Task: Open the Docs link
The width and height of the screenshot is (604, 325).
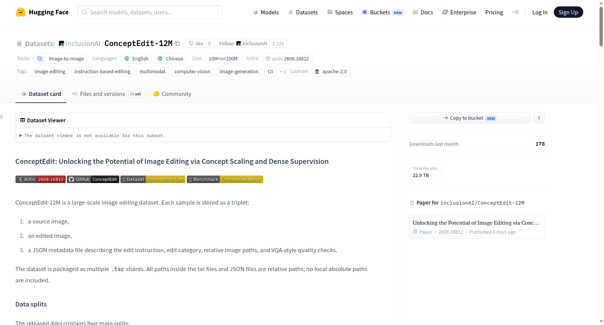Action: [423, 12]
